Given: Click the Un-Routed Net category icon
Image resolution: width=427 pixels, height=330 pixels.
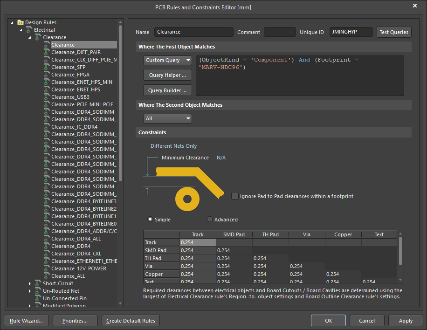Looking at the screenshot, I should pos(38,291).
